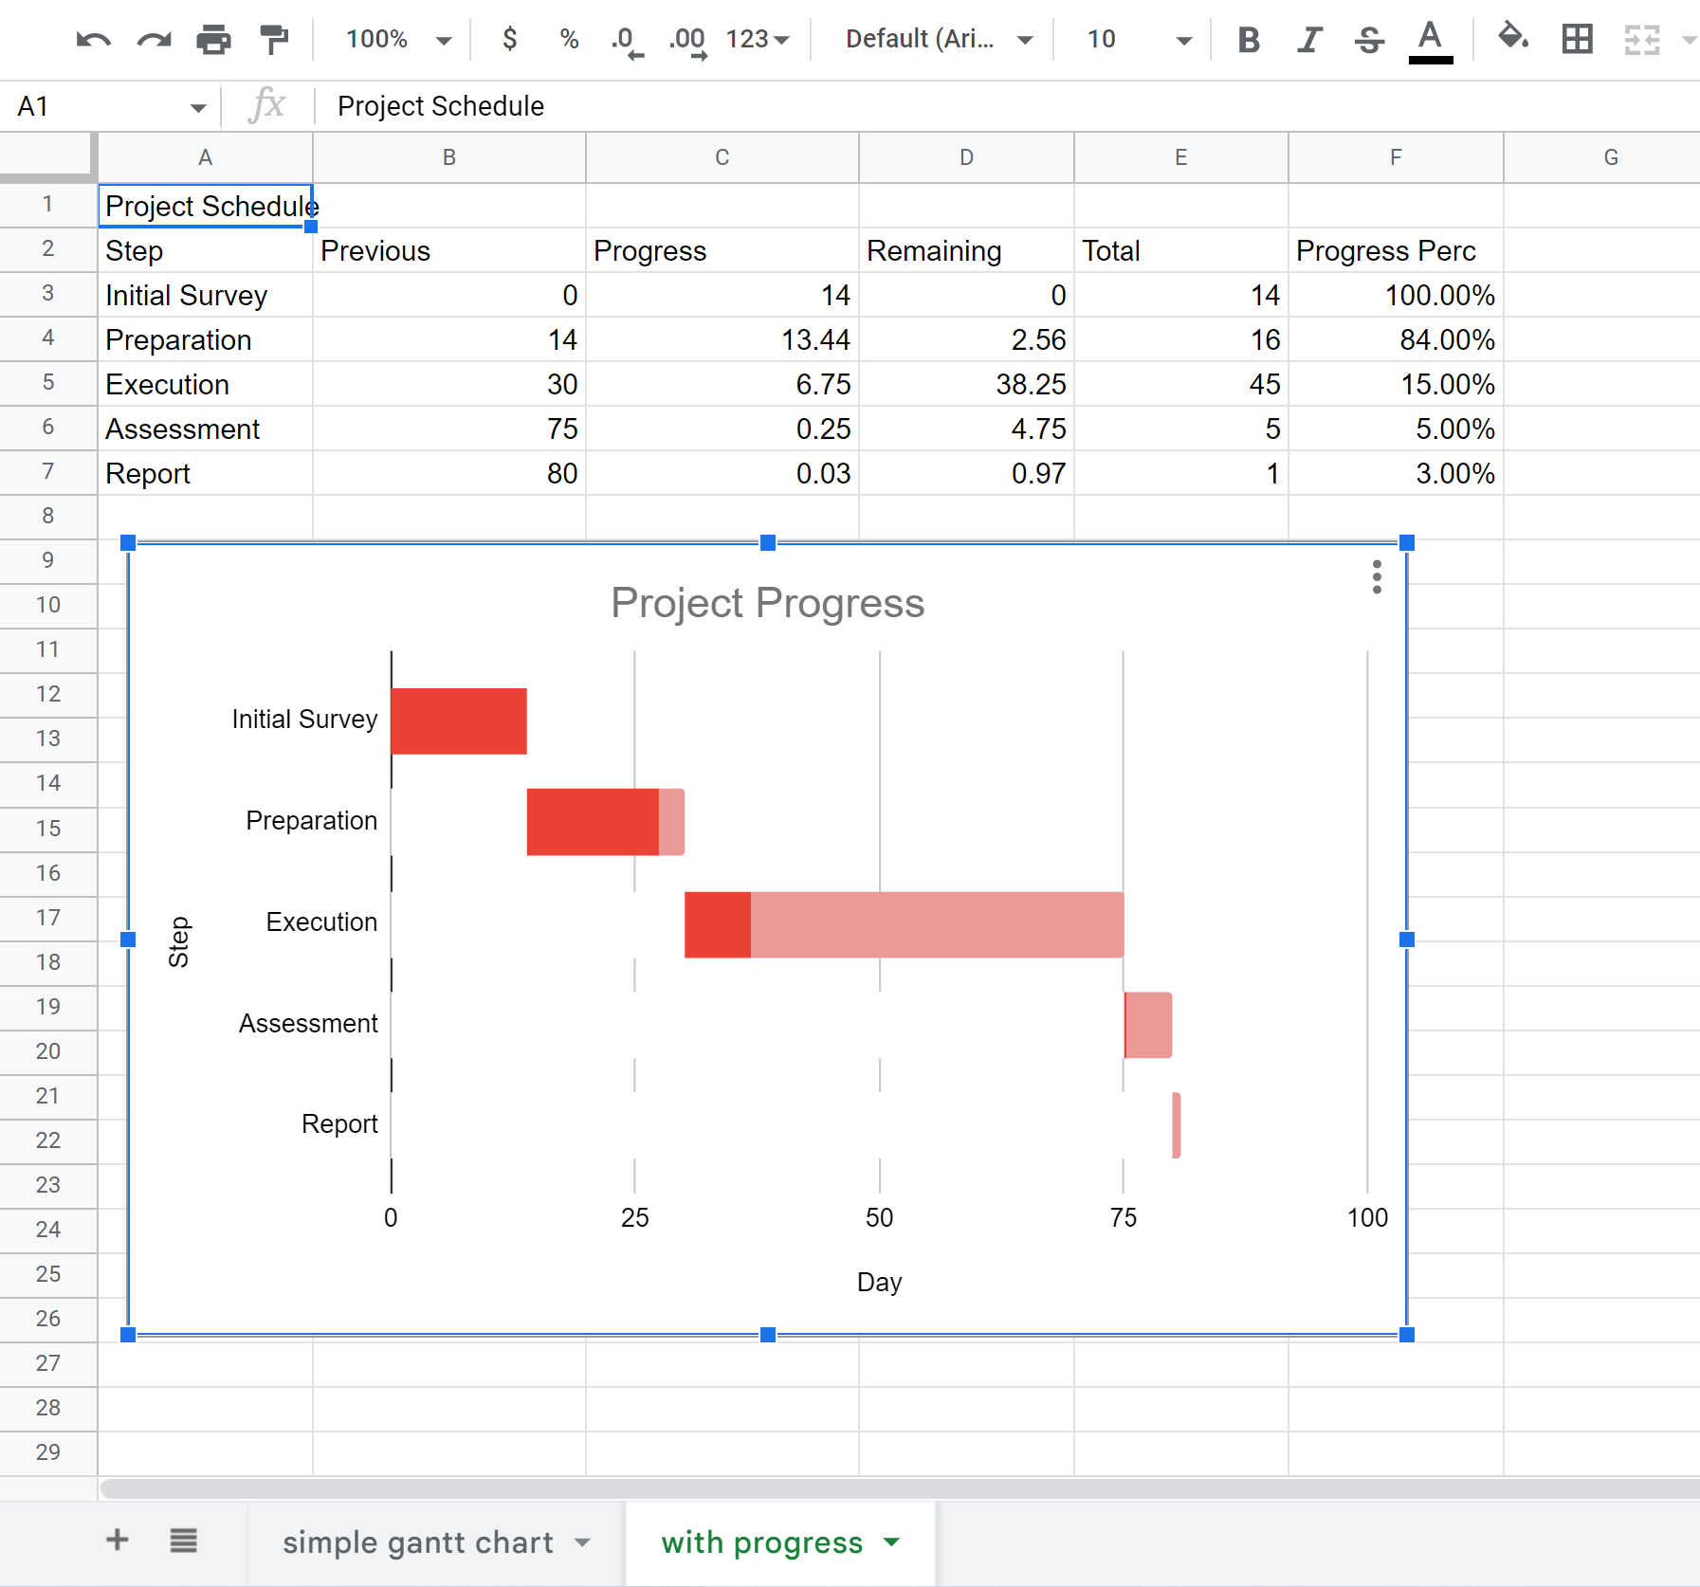1700x1587 pixels.
Task: Decrease decimal places
Action: coord(627,41)
